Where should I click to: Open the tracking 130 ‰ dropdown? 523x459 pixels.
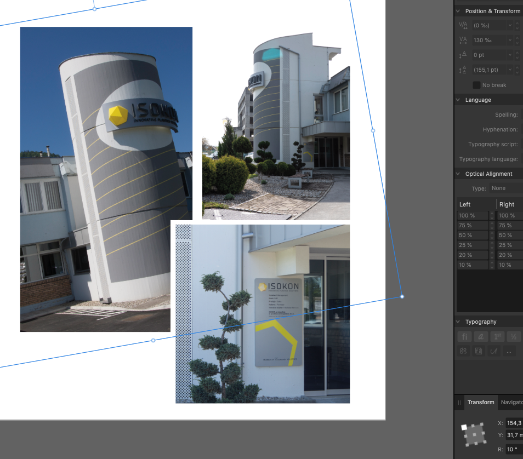[x=510, y=41]
